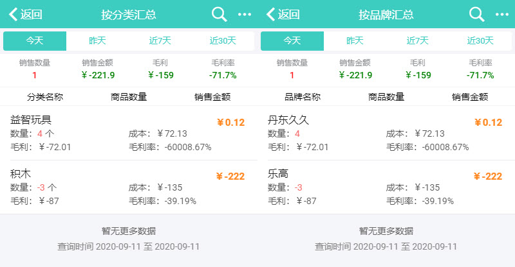Switch to 近30天 in category summary
This screenshot has height=267, width=515.
223,40
